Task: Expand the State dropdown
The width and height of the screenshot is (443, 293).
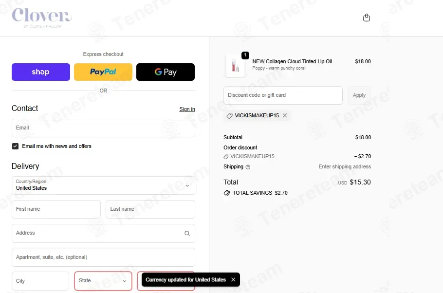Action: tap(103, 281)
